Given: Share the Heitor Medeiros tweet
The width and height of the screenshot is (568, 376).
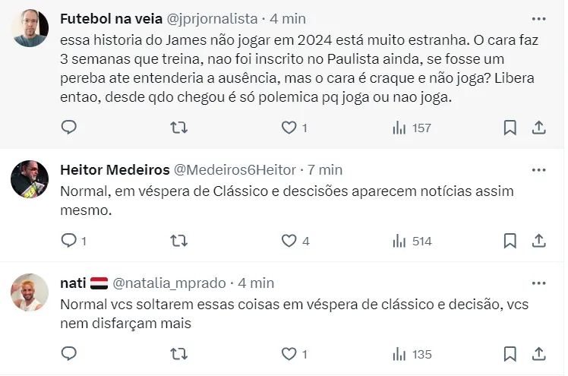Looking at the screenshot, I should click(538, 241).
